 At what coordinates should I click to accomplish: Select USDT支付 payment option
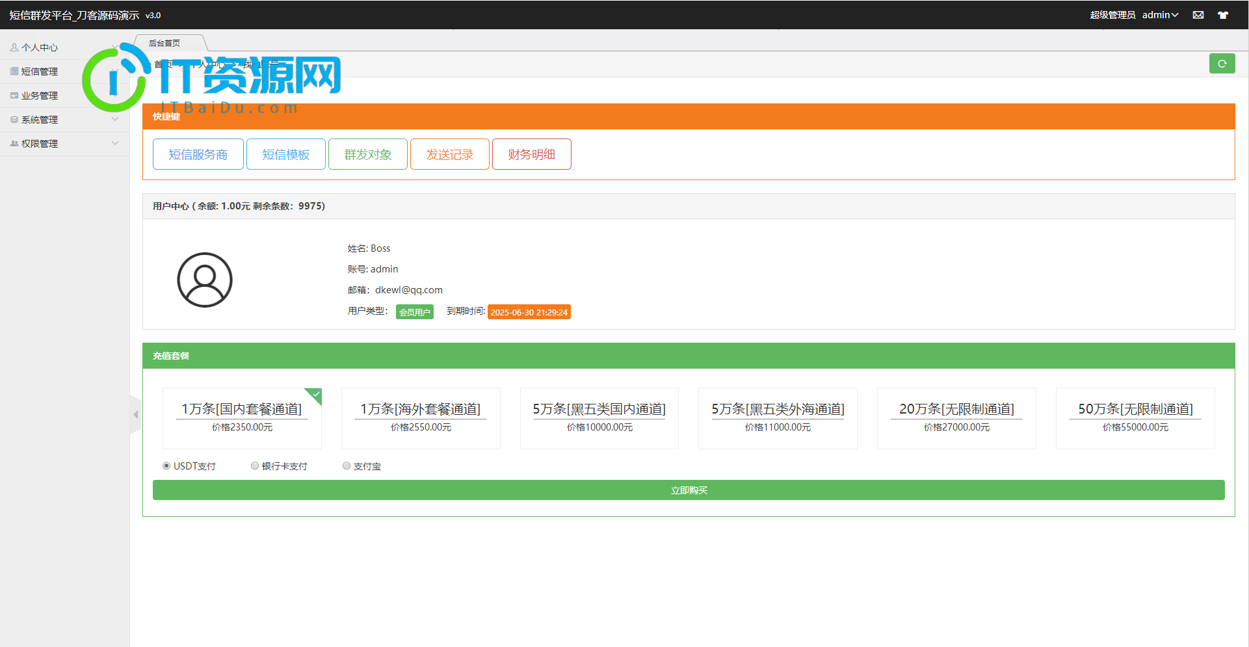click(166, 466)
